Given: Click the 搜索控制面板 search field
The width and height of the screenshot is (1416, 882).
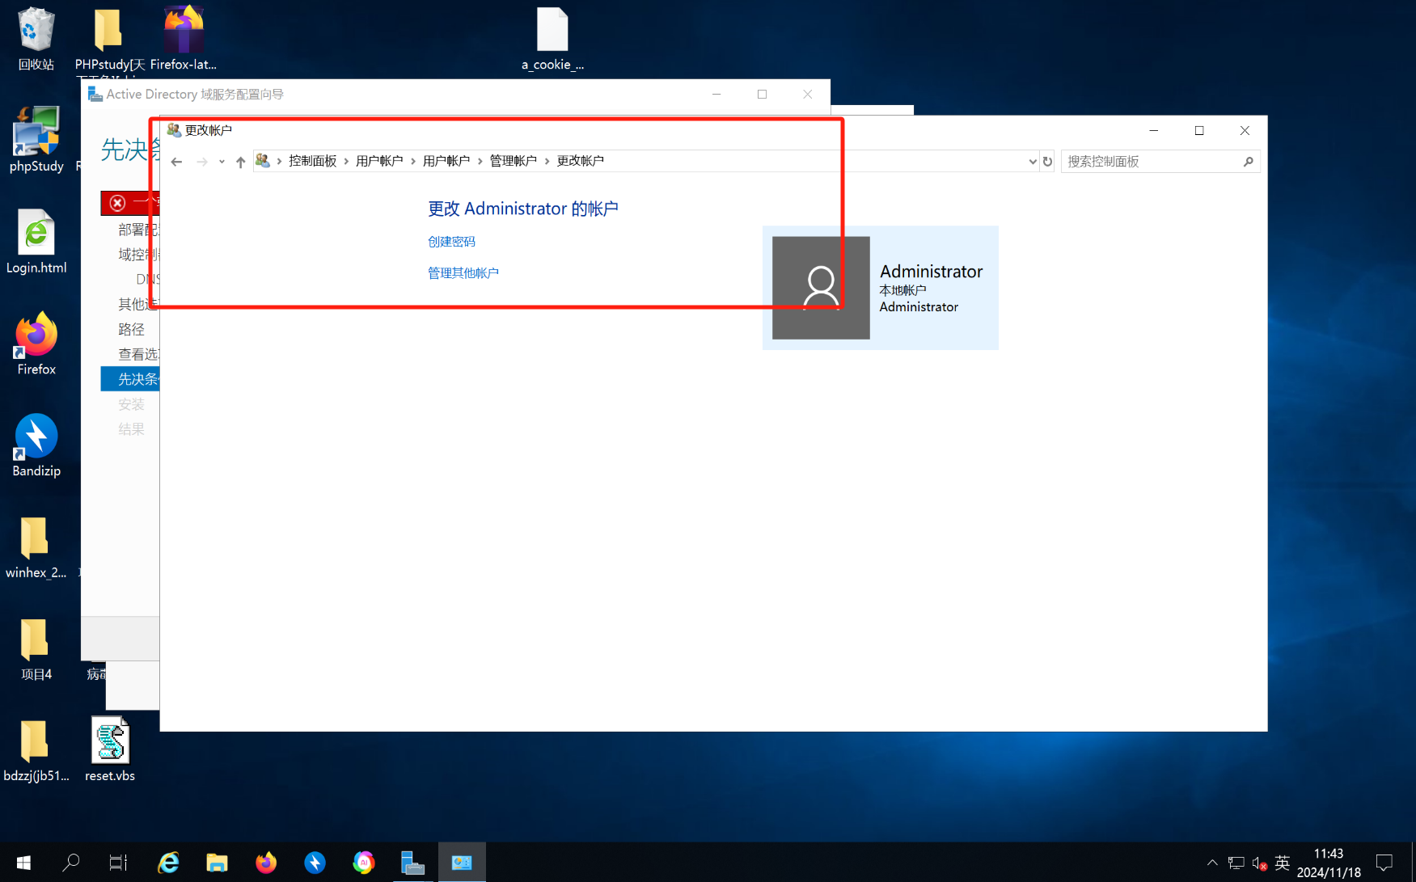Looking at the screenshot, I should click(1152, 162).
